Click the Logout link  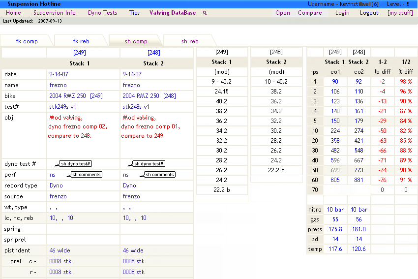pos(369,13)
